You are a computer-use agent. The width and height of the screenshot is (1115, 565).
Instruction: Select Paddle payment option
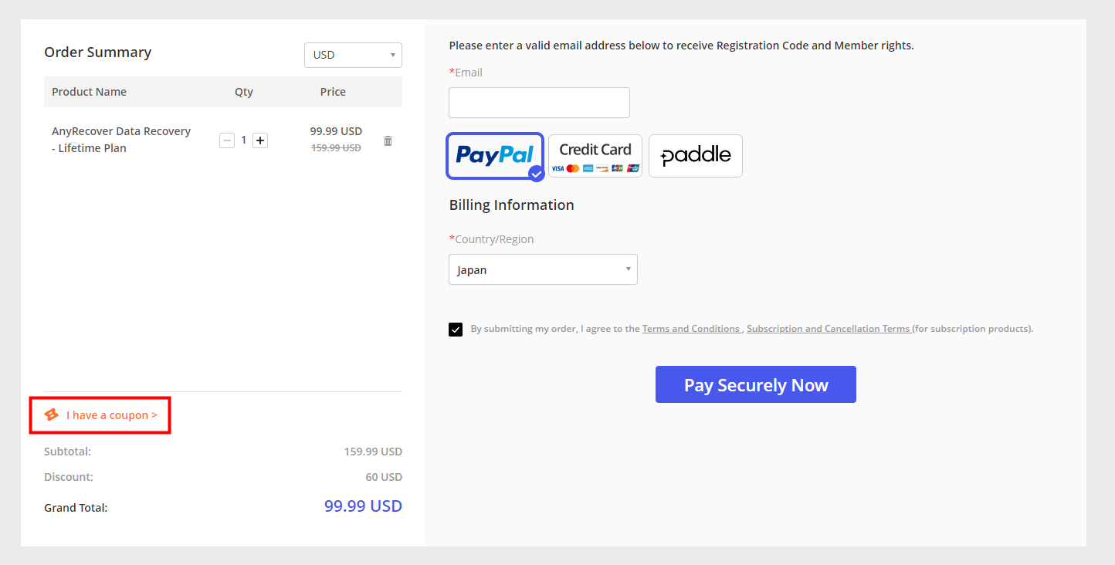point(695,156)
